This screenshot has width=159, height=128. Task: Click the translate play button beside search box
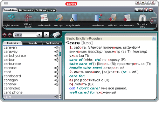pyautogui.click(x=46, y=35)
